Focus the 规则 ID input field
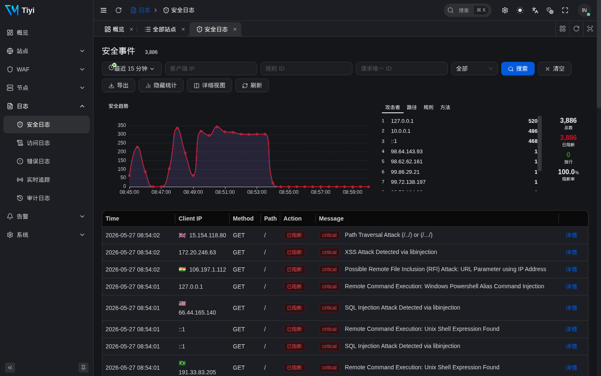Screen dimensions: 601x376 click(306, 69)
